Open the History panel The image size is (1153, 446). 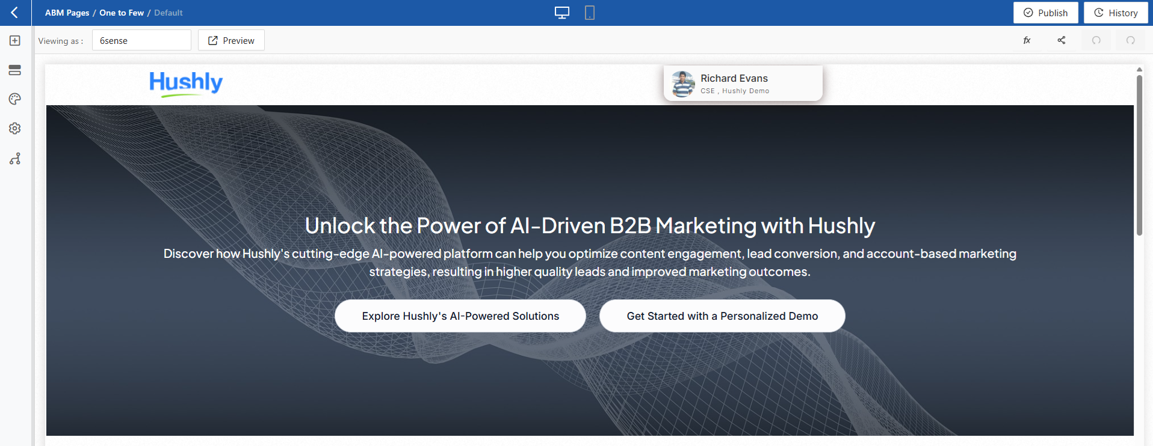pos(1116,13)
